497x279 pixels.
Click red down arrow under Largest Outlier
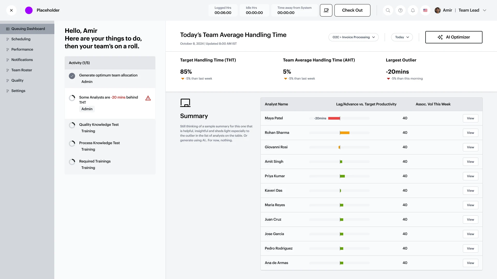pos(388,79)
